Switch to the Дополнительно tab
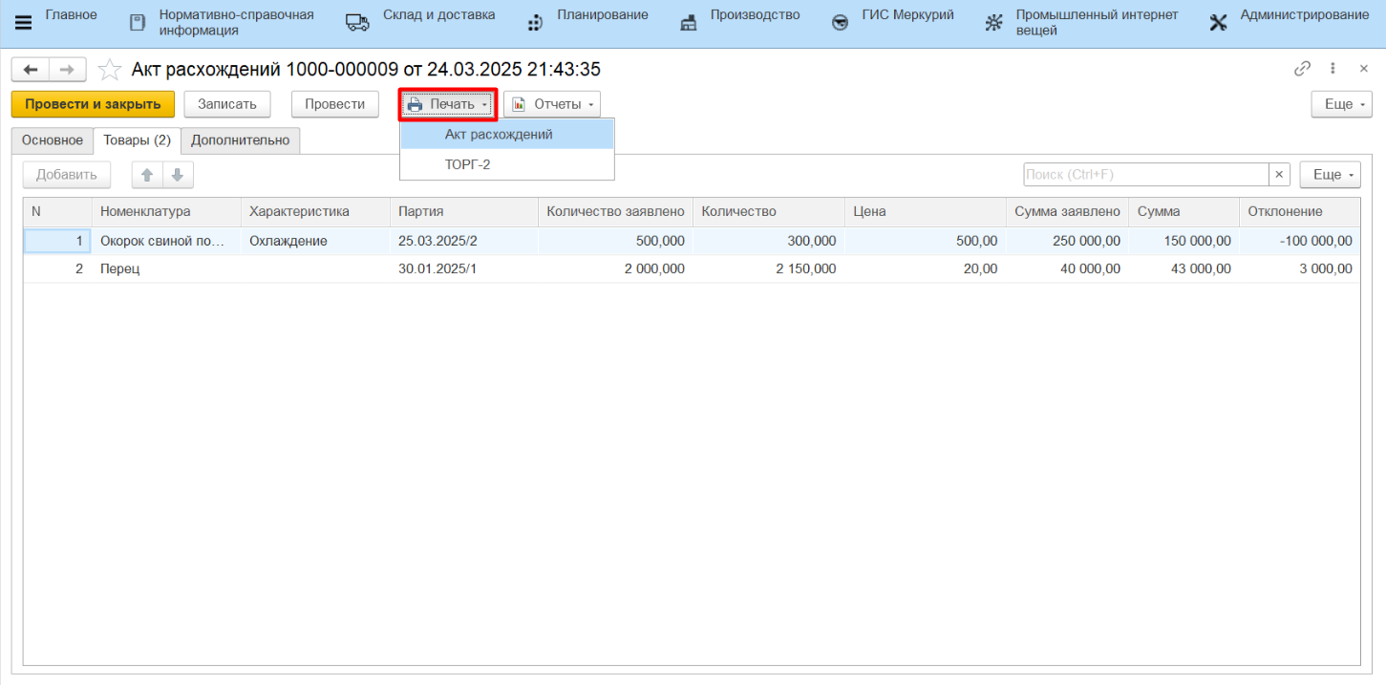Image resolution: width=1386 pixels, height=685 pixels. click(x=240, y=140)
